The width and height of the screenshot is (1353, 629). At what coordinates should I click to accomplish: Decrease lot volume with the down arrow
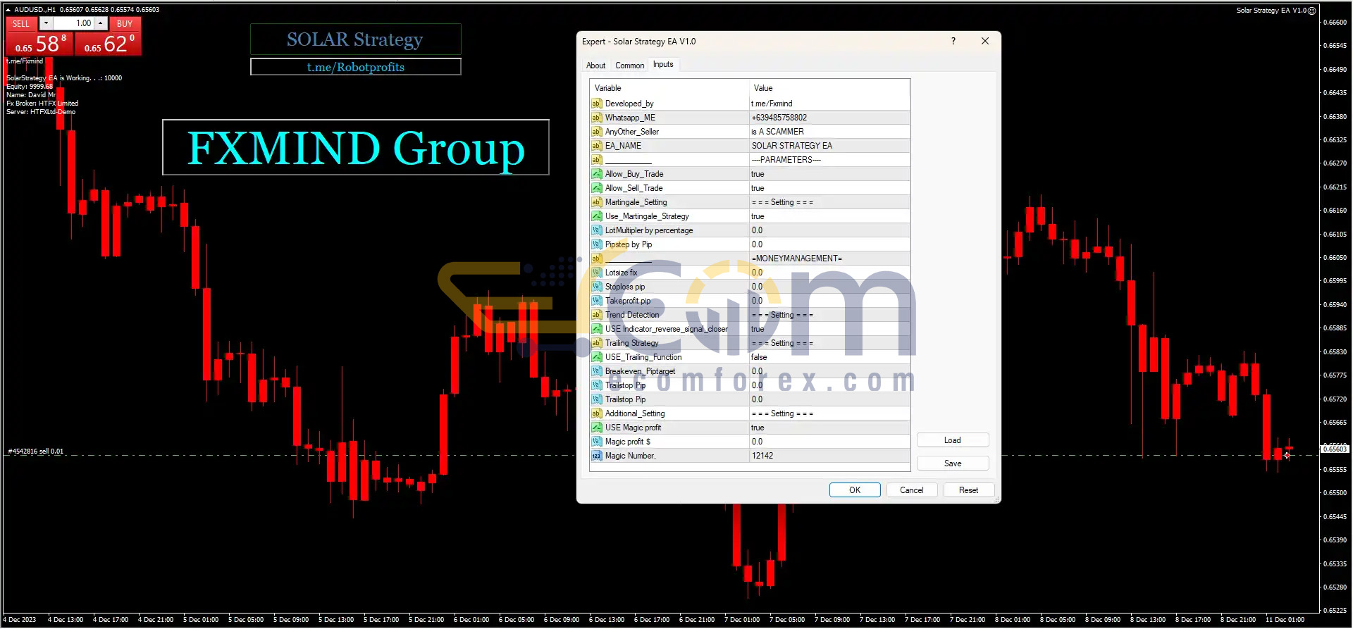coord(46,23)
